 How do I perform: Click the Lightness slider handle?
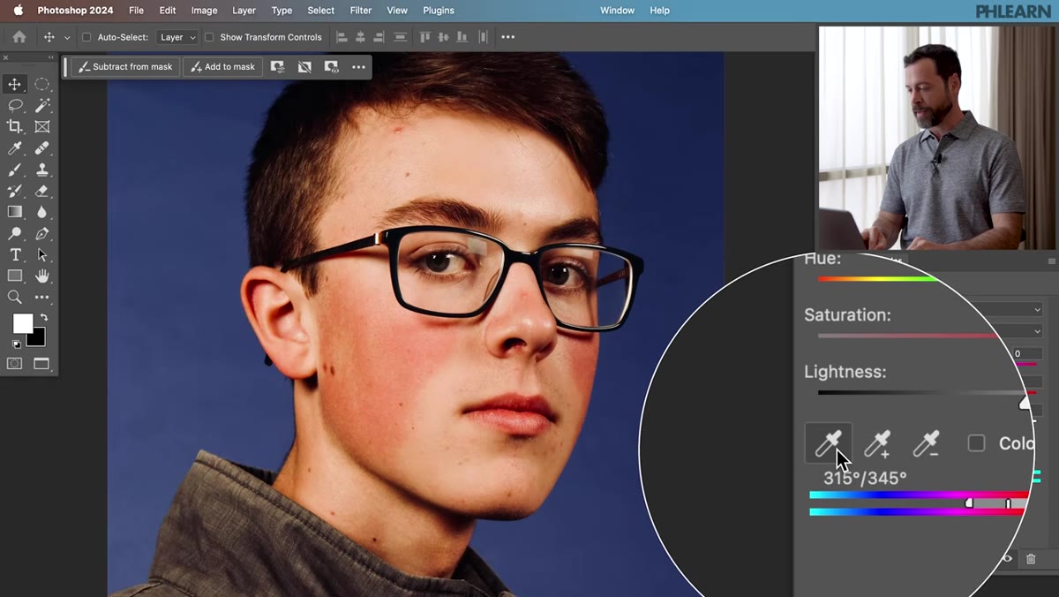pos(1025,403)
